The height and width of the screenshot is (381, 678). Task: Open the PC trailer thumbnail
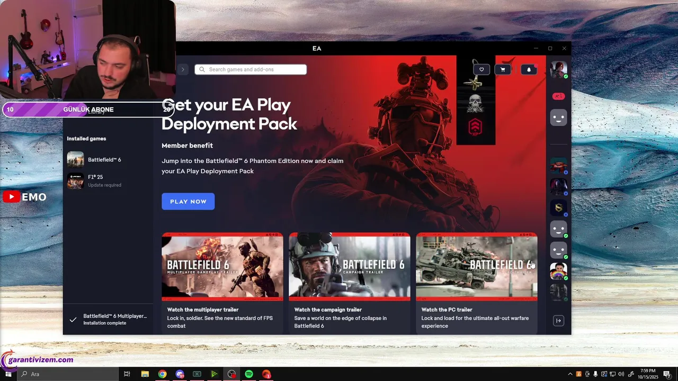[477, 267]
